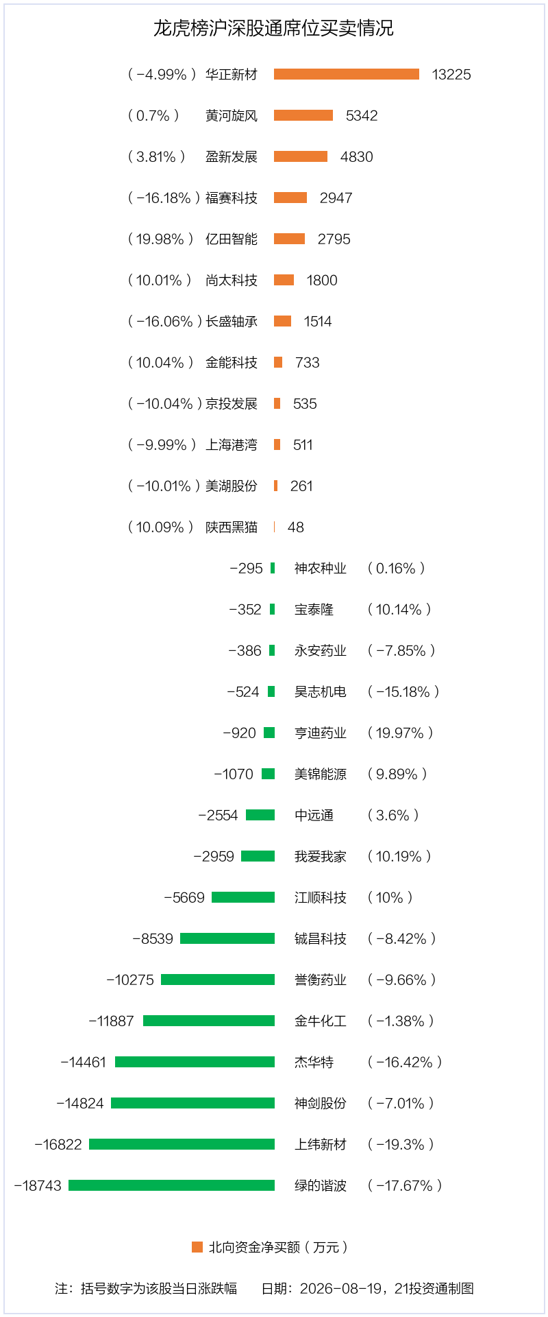Click the 誉衡药业 label
This screenshot has height=1317, width=548.
click(x=321, y=980)
